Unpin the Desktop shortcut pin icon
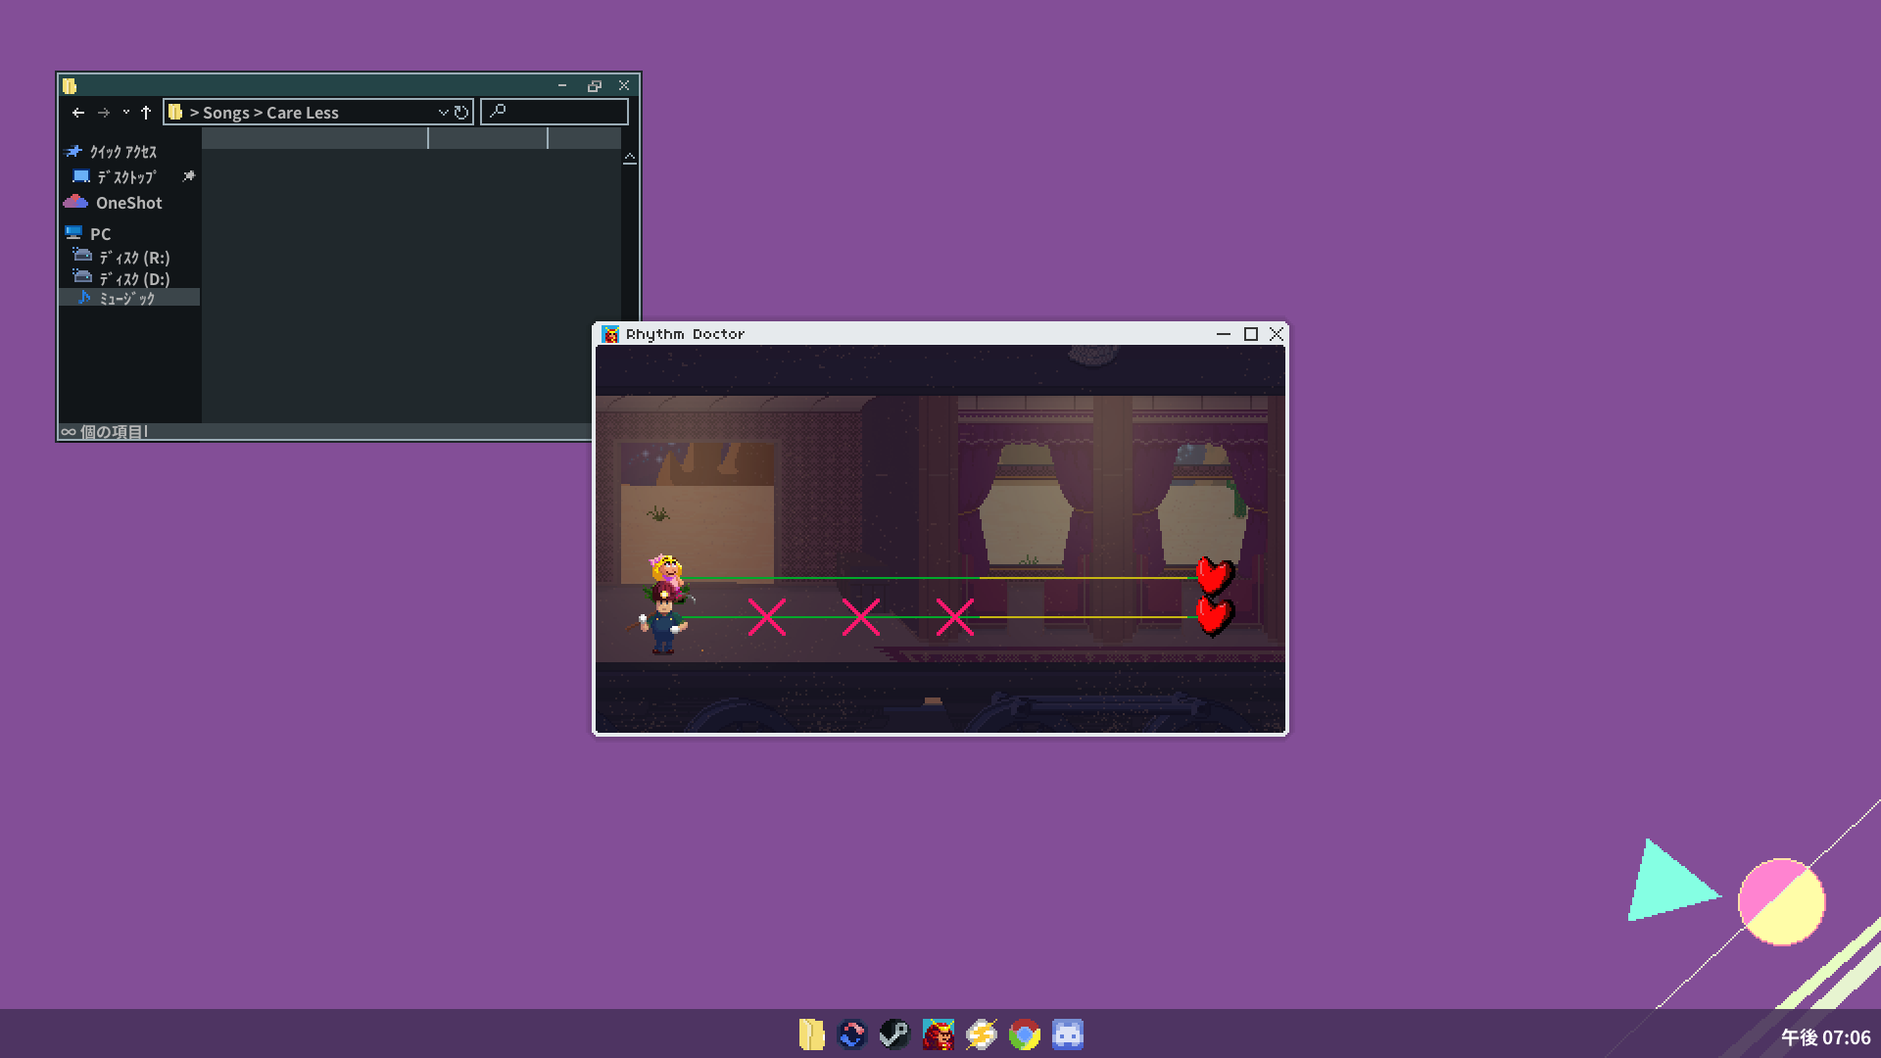The width and height of the screenshot is (1881, 1058). pyautogui.click(x=189, y=176)
